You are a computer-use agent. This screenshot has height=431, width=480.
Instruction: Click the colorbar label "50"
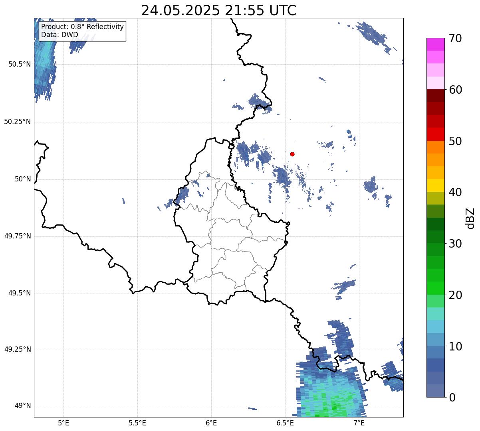pos(455,141)
